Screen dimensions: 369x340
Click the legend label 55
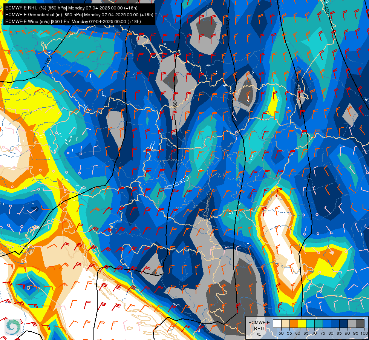click(289, 333)
